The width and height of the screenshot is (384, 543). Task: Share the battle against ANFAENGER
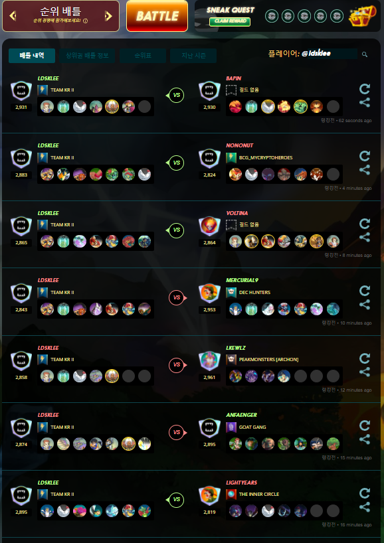pos(364,439)
